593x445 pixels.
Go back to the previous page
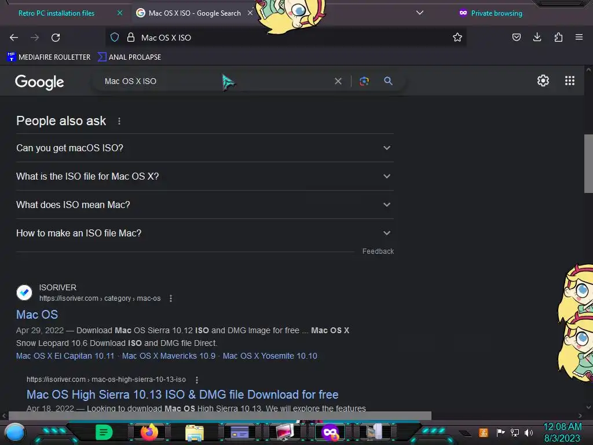coord(14,38)
